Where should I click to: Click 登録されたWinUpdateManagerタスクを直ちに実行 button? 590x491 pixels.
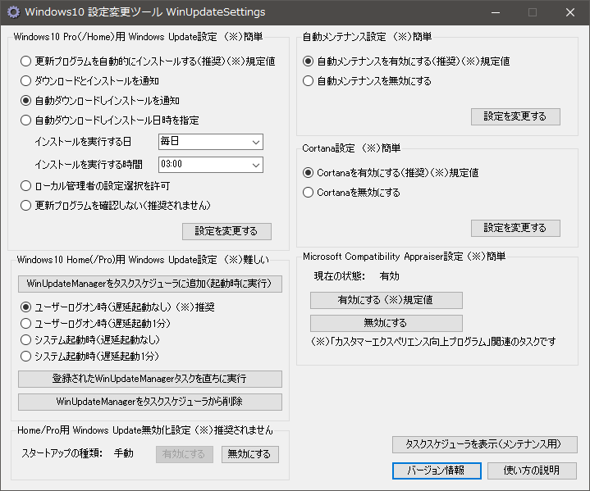[x=150, y=379]
